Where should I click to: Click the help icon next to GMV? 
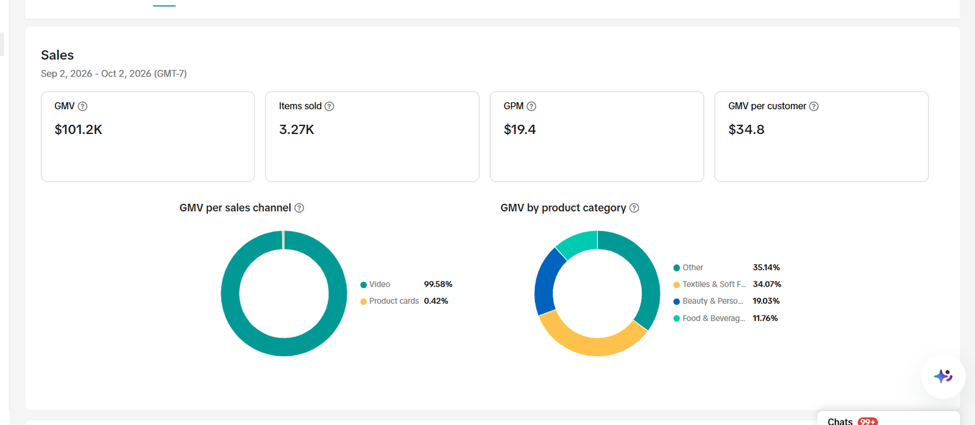83,107
